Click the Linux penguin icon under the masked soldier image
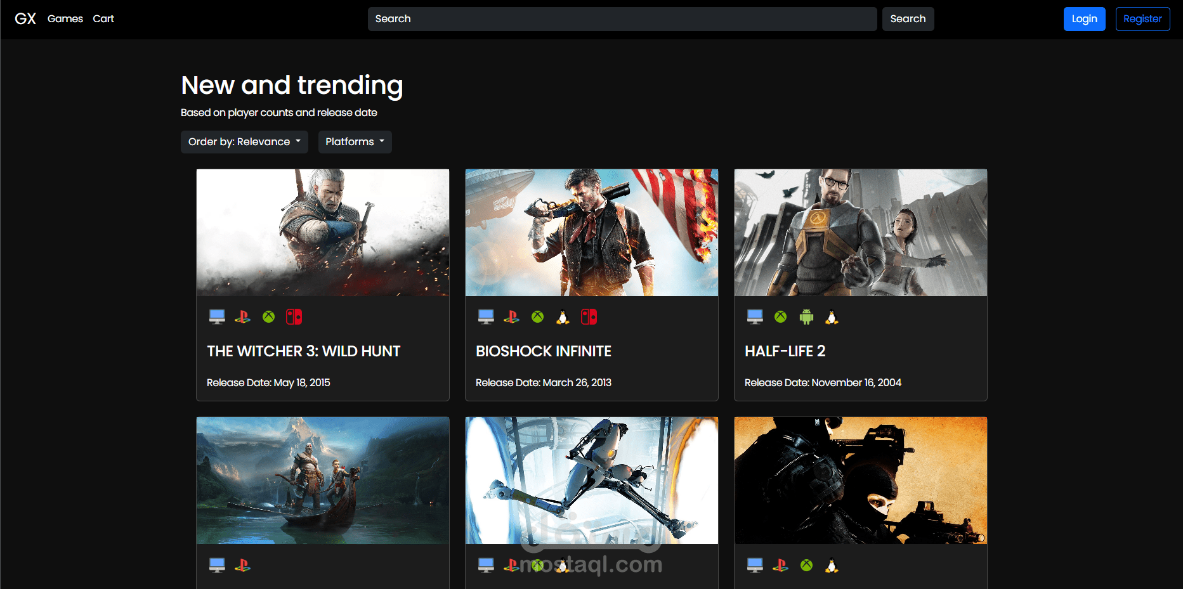 (x=832, y=565)
